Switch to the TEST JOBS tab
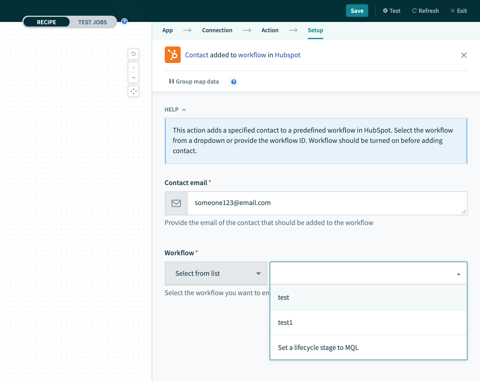The width and height of the screenshot is (480, 381). coord(92,22)
